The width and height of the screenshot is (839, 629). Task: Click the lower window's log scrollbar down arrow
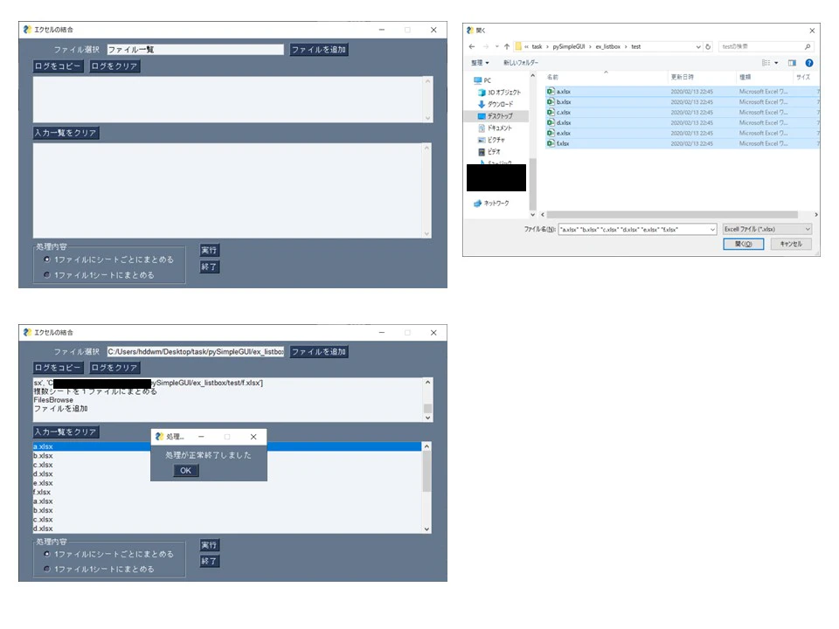[x=427, y=418]
